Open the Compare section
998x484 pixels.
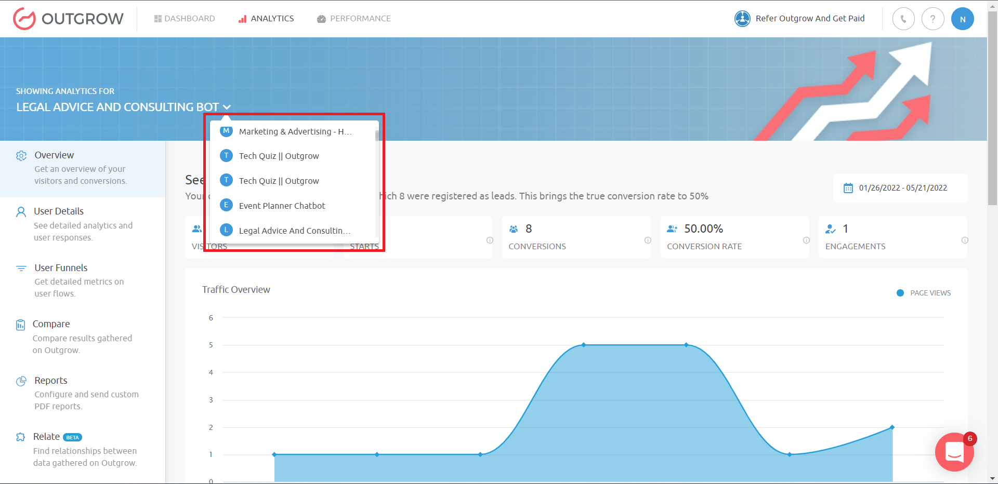pyautogui.click(x=83, y=337)
